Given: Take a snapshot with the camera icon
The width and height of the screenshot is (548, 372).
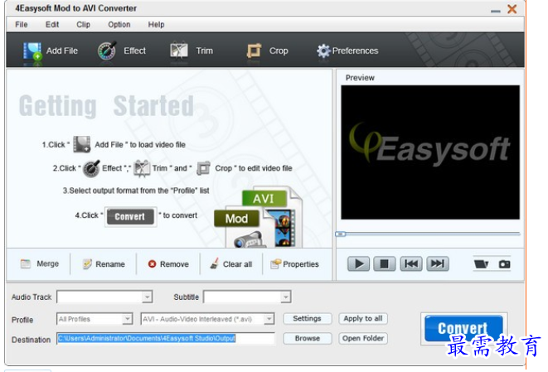Looking at the screenshot, I should pyautogui.click(x=504, y=264).
